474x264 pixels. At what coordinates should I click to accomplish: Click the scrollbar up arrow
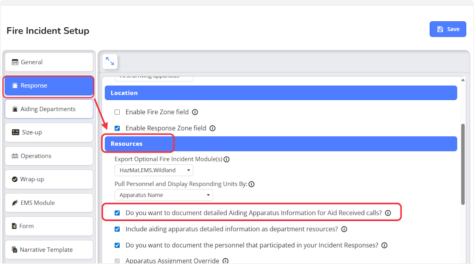pos(463,80)
